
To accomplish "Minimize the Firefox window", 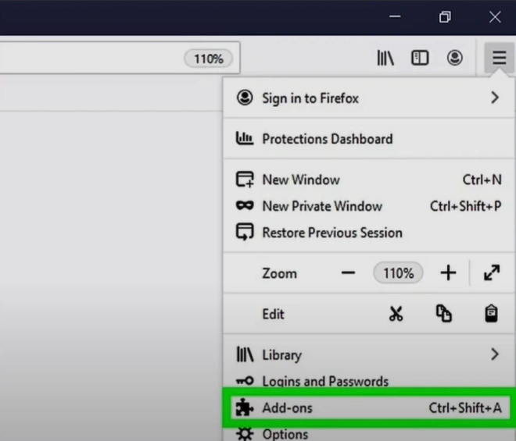I will 395,16.
